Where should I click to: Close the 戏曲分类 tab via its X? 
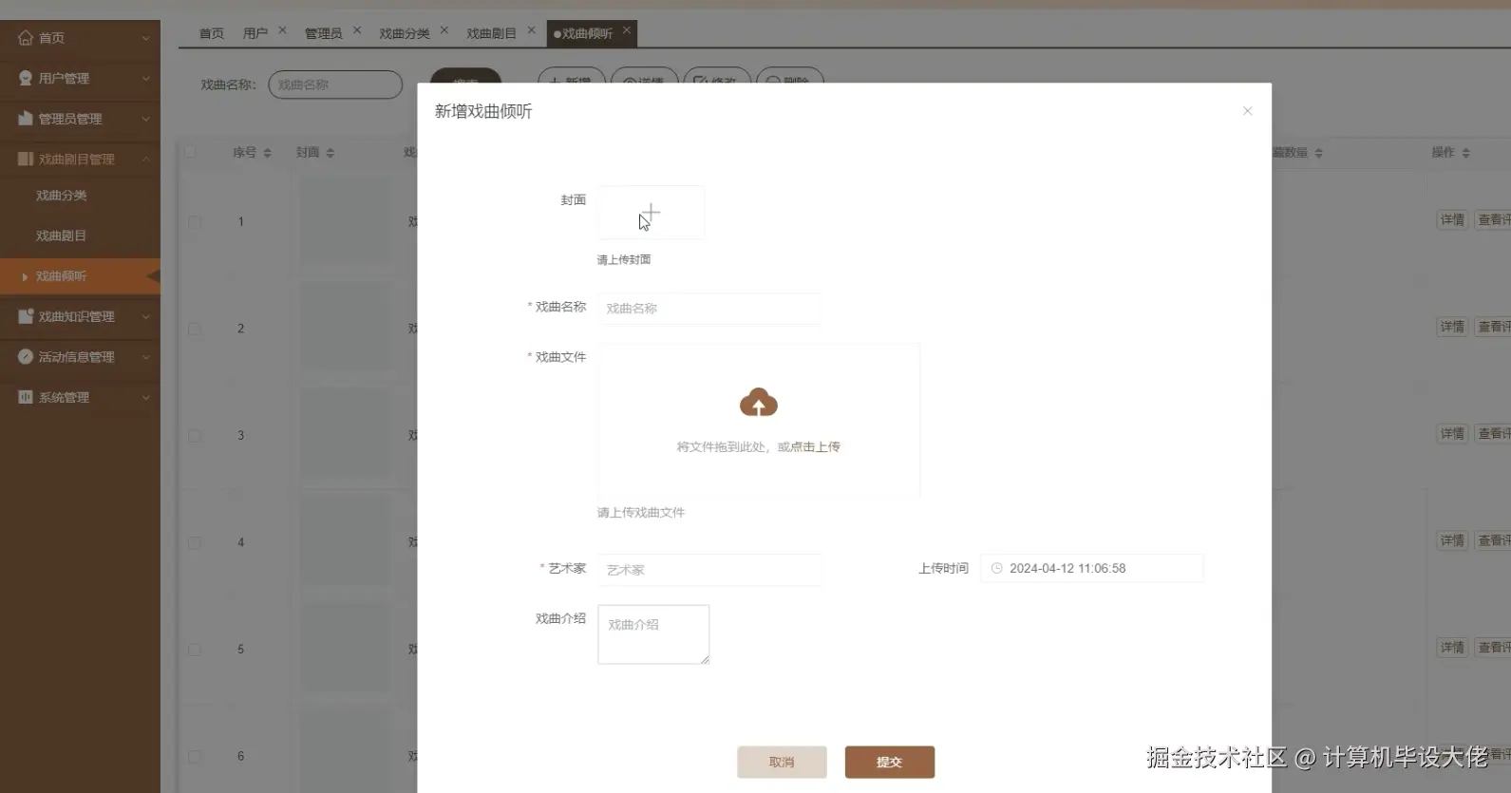click(444, 30)
